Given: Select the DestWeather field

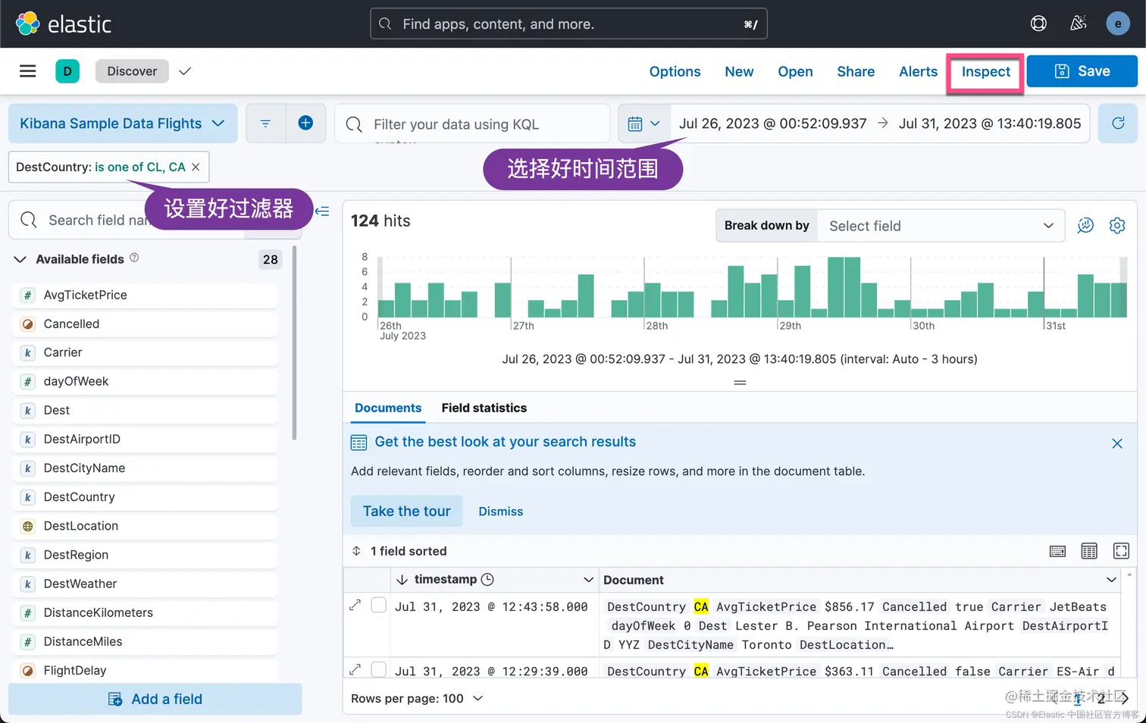Looking at the screenshot, I should point(146,584).
